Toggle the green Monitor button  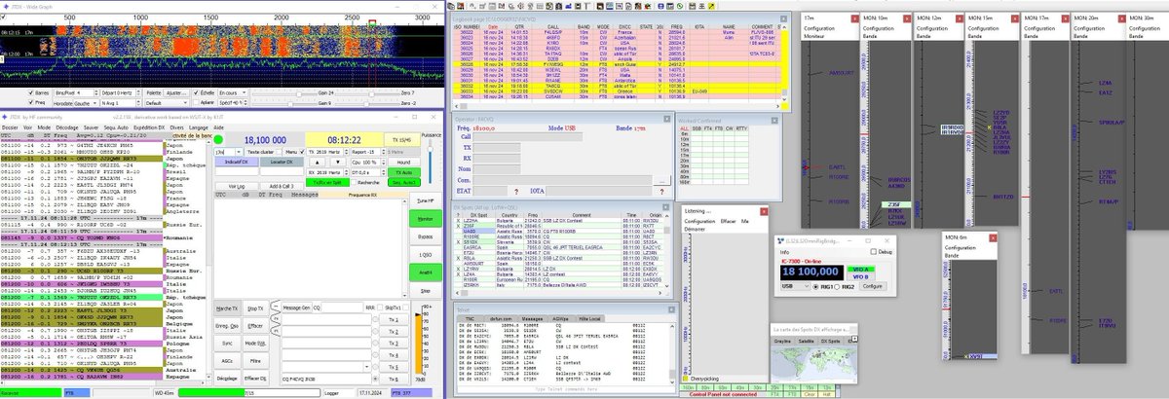[424, 219]
